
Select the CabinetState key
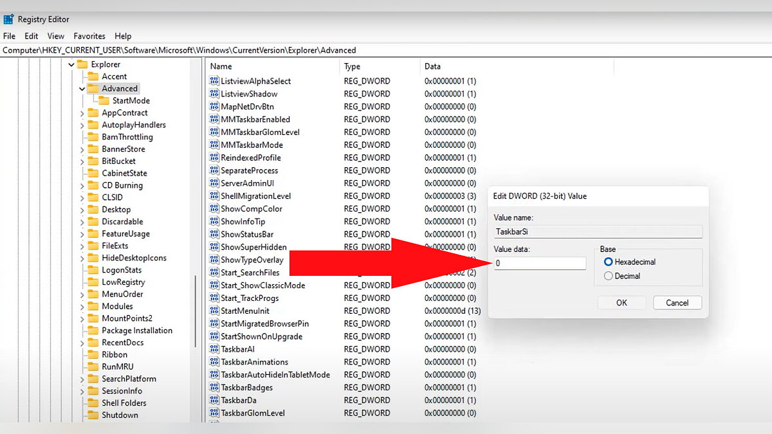(124, 173)
